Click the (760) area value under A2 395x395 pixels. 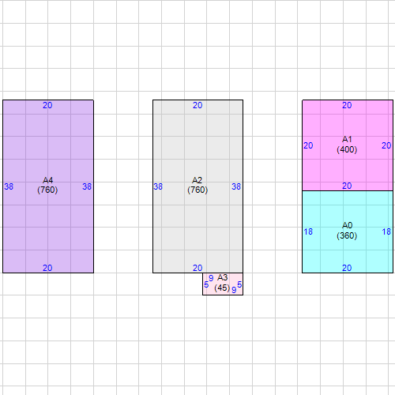point(197,190)
